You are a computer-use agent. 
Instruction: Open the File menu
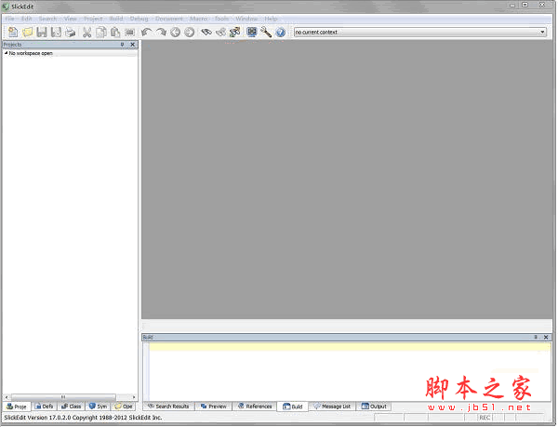(x=9, y=19)
